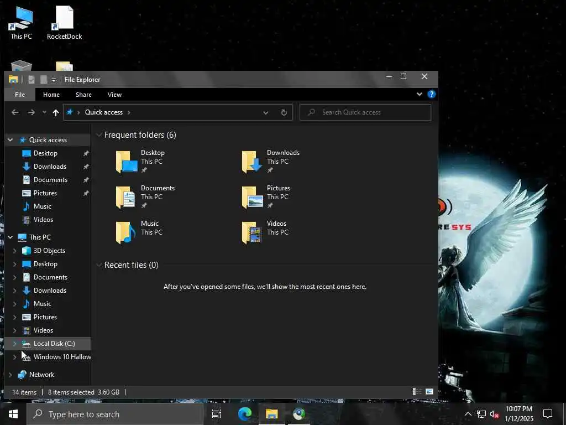
Task: Open the Music folder in Frequent folders
Action: [139, 232]
